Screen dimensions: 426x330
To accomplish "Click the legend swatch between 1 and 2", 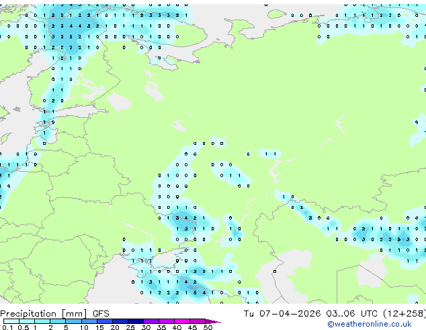I will coord(42,321).
